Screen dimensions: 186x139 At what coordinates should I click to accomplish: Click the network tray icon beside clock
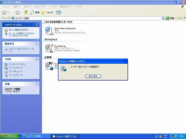pos(176,136)
